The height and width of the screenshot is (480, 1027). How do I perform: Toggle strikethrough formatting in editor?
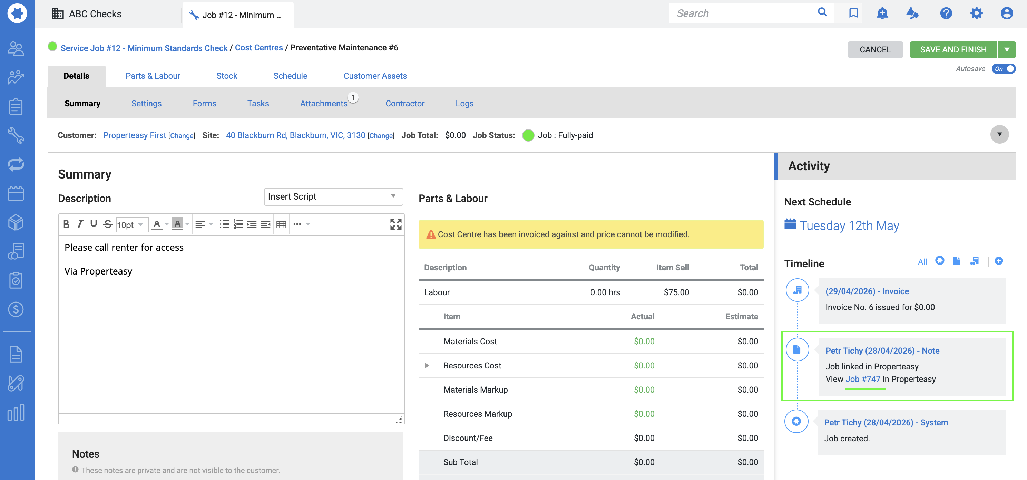coord(108,225)
